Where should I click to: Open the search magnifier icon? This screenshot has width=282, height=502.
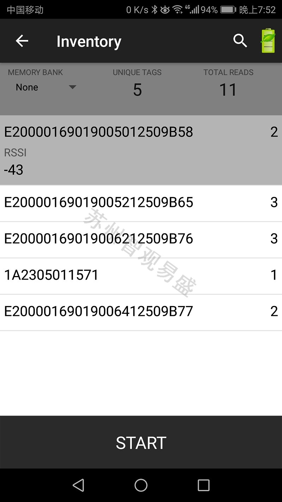240,41
